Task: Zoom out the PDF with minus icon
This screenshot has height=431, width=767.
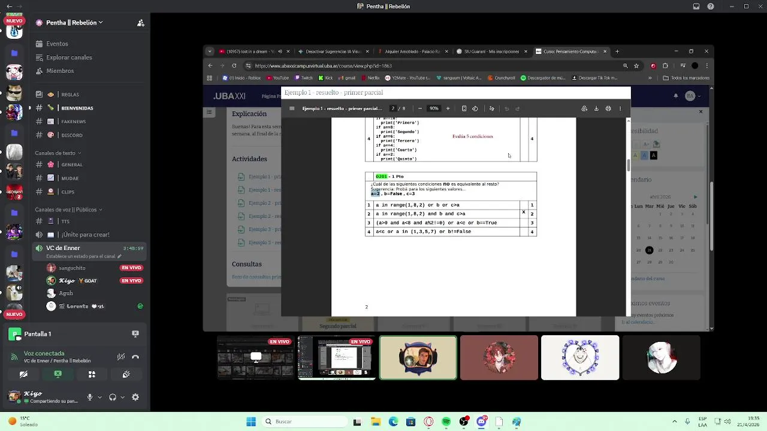Action: pos(420,108)
